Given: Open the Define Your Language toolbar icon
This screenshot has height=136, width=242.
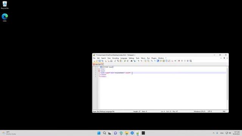Looking at the screenshot, I should [x=161, y=61].
